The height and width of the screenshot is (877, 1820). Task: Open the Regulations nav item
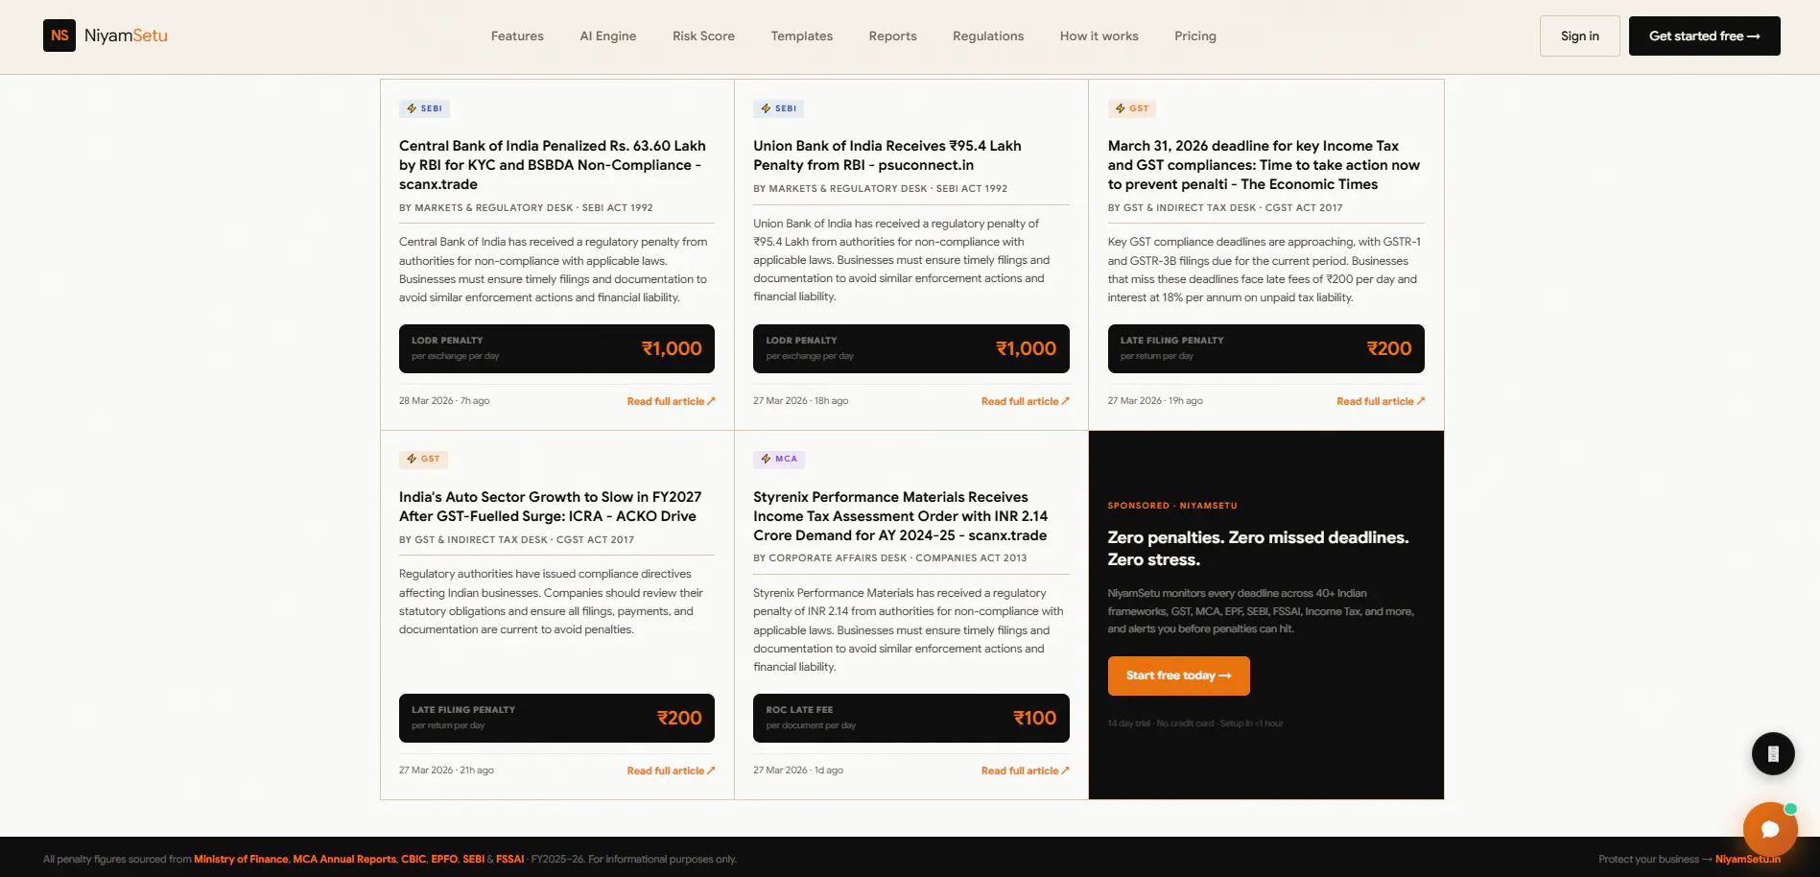[988, 36]
